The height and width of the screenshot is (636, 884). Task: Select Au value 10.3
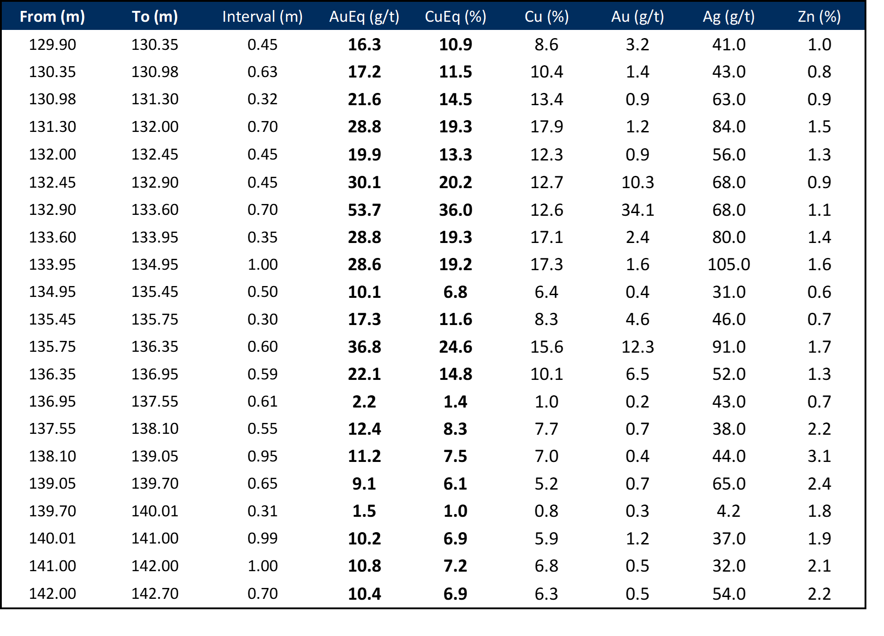coord(638,182)
